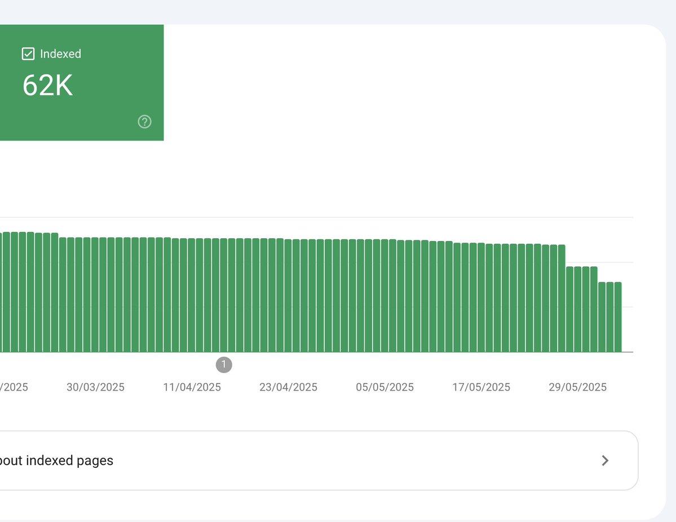Click the annotation marker numbered 1

point(224,365)
